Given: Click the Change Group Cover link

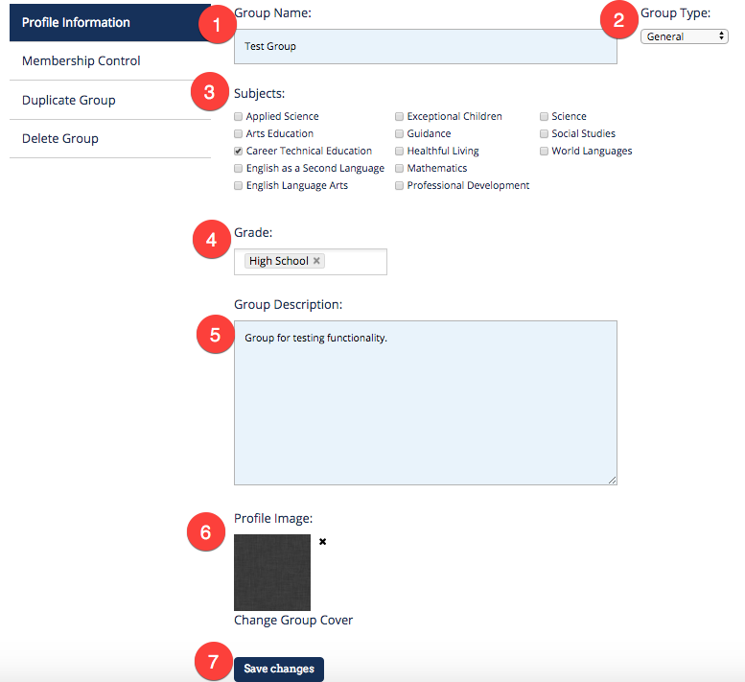Looking at the screenshot, I should [293, 621].
